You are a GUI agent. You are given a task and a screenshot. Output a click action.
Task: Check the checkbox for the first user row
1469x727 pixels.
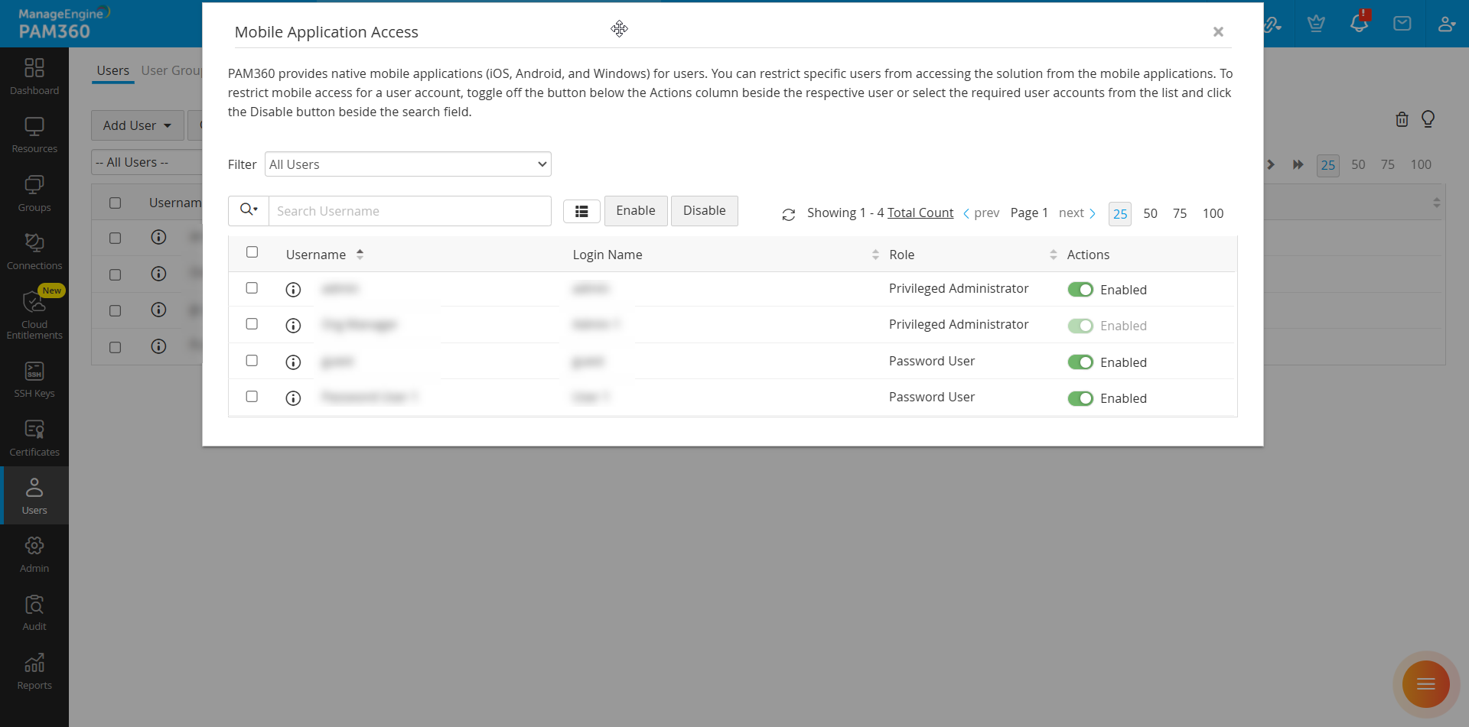(252, 288)
